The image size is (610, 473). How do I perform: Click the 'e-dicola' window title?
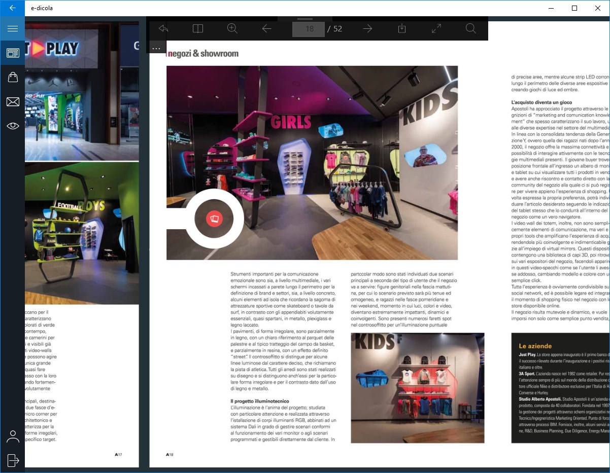coord(42,8)
